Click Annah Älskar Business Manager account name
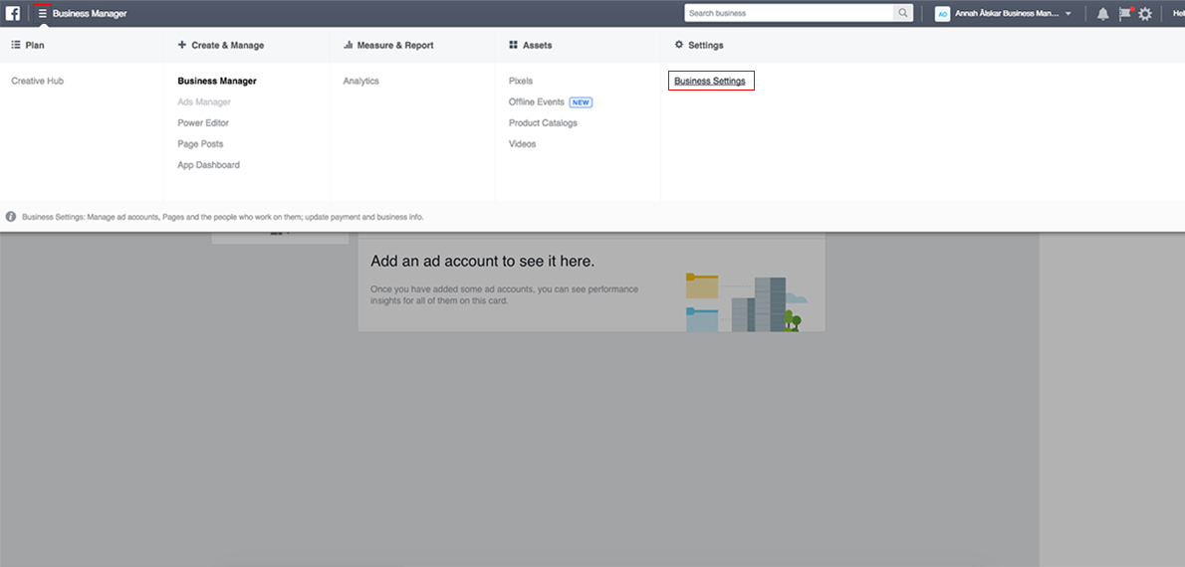 point(1005,14)
